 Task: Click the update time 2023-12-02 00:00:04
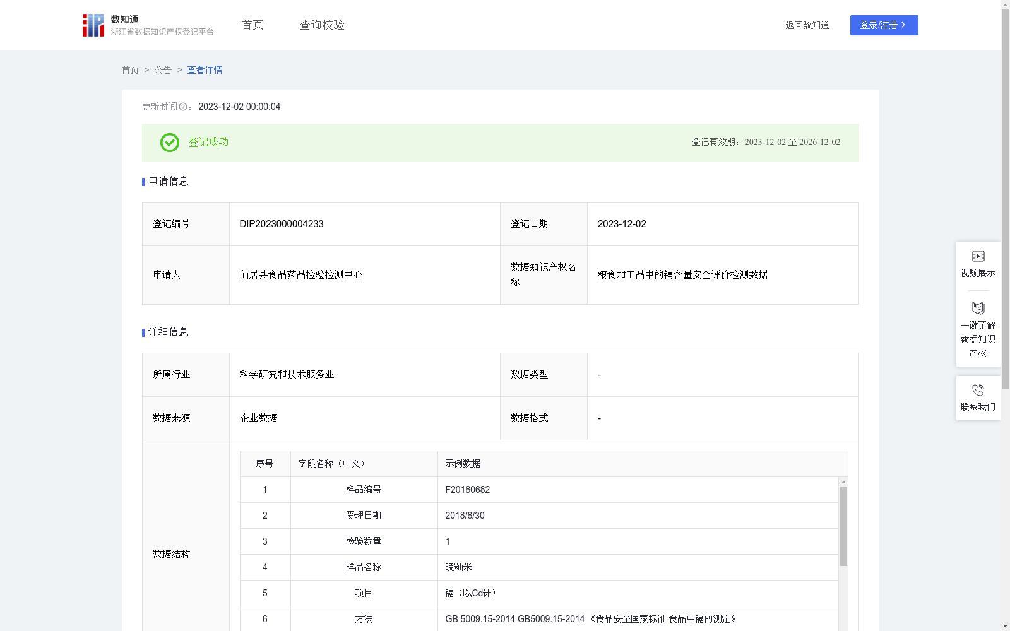[239, 107]
